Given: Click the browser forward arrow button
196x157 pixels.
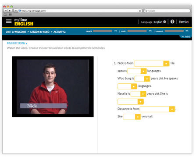Looking at the screenshot, I should [x=10, y=11].
